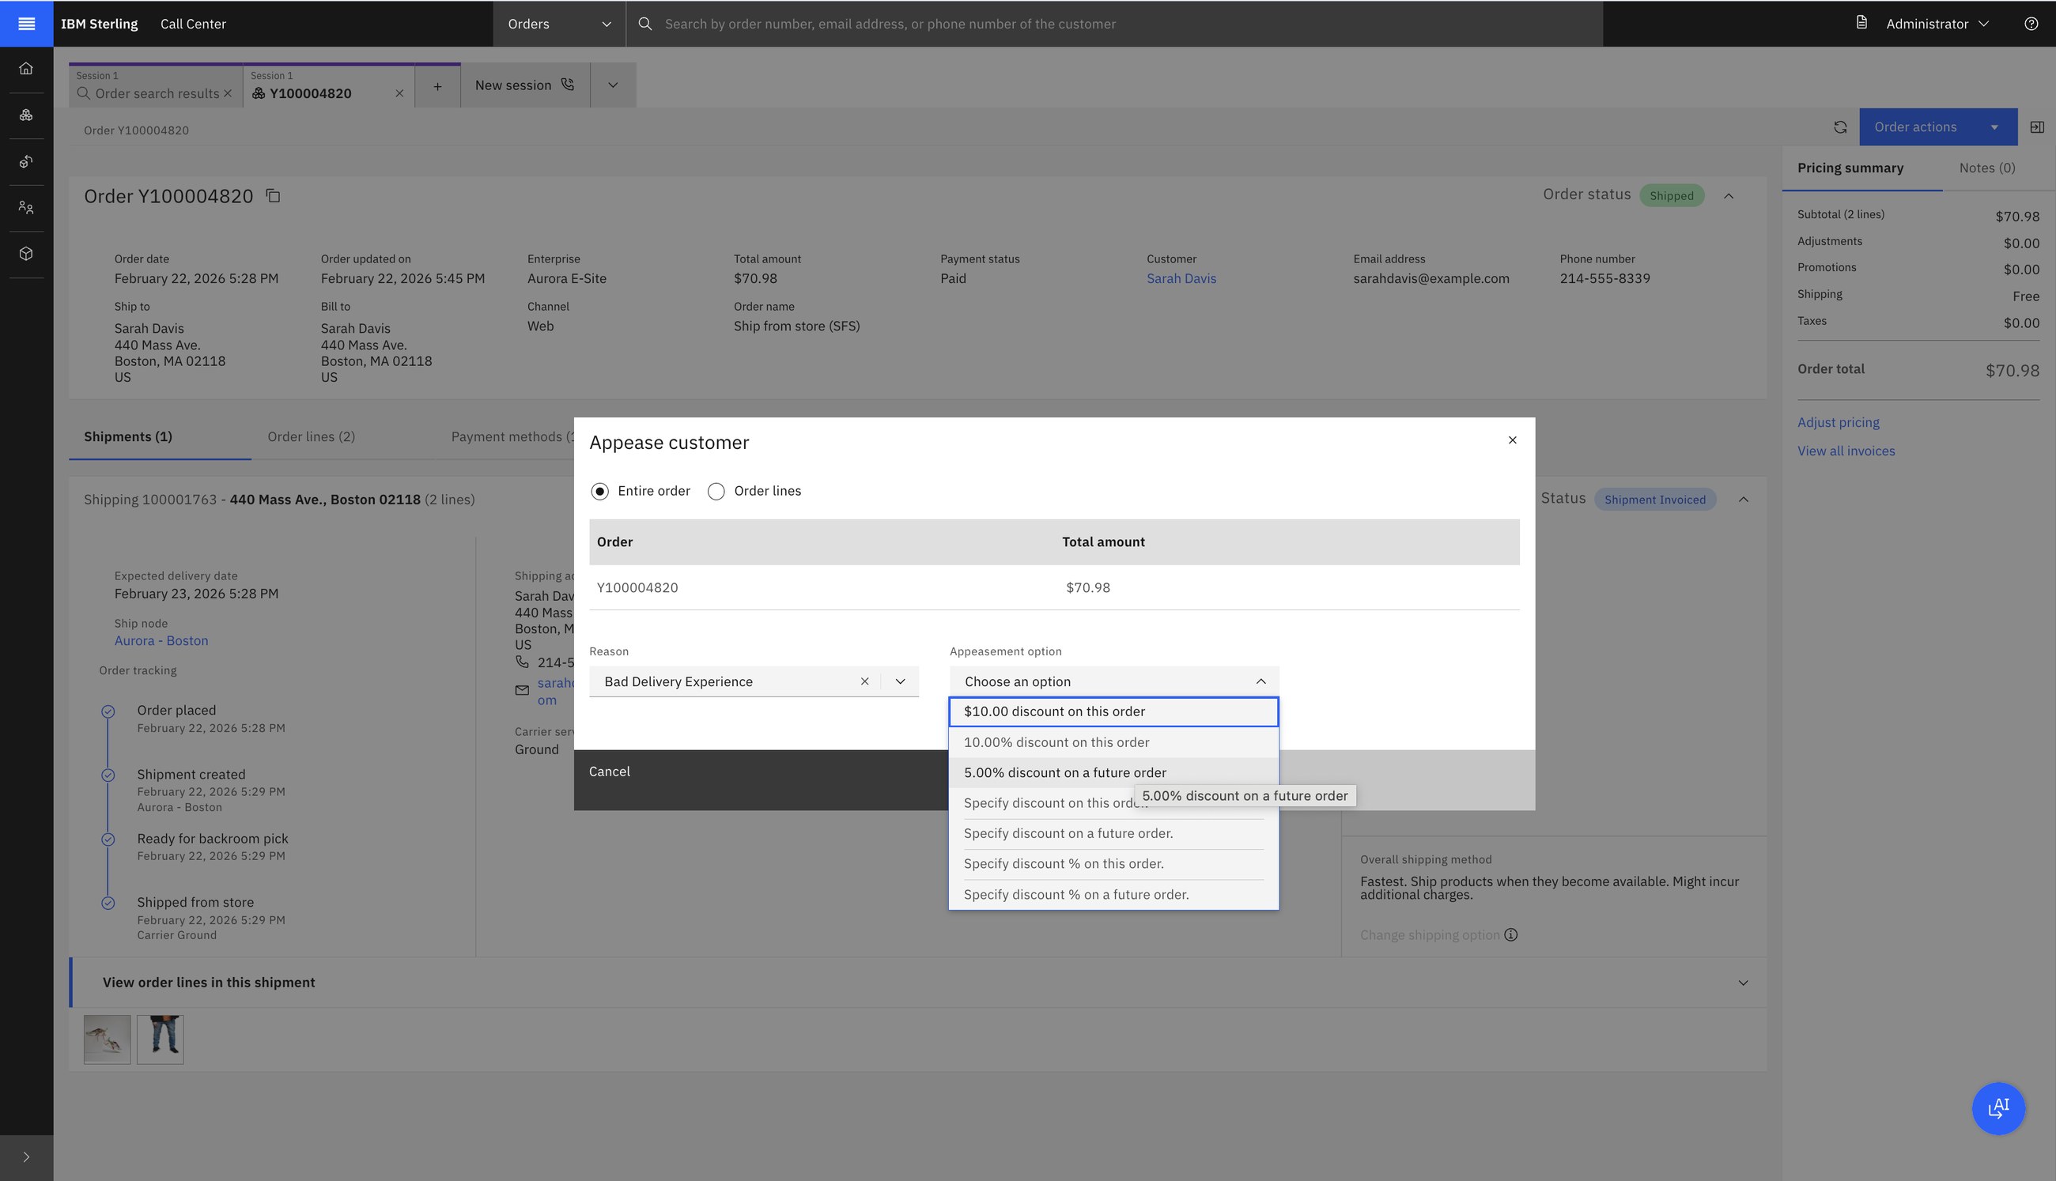This screenshot has width=2056, height=1181.
Task: Start a New session
Action: (x=524, y=86)
